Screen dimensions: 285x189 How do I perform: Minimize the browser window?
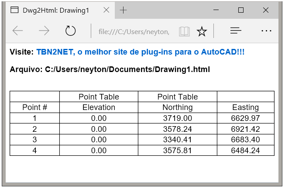[216, 10]
